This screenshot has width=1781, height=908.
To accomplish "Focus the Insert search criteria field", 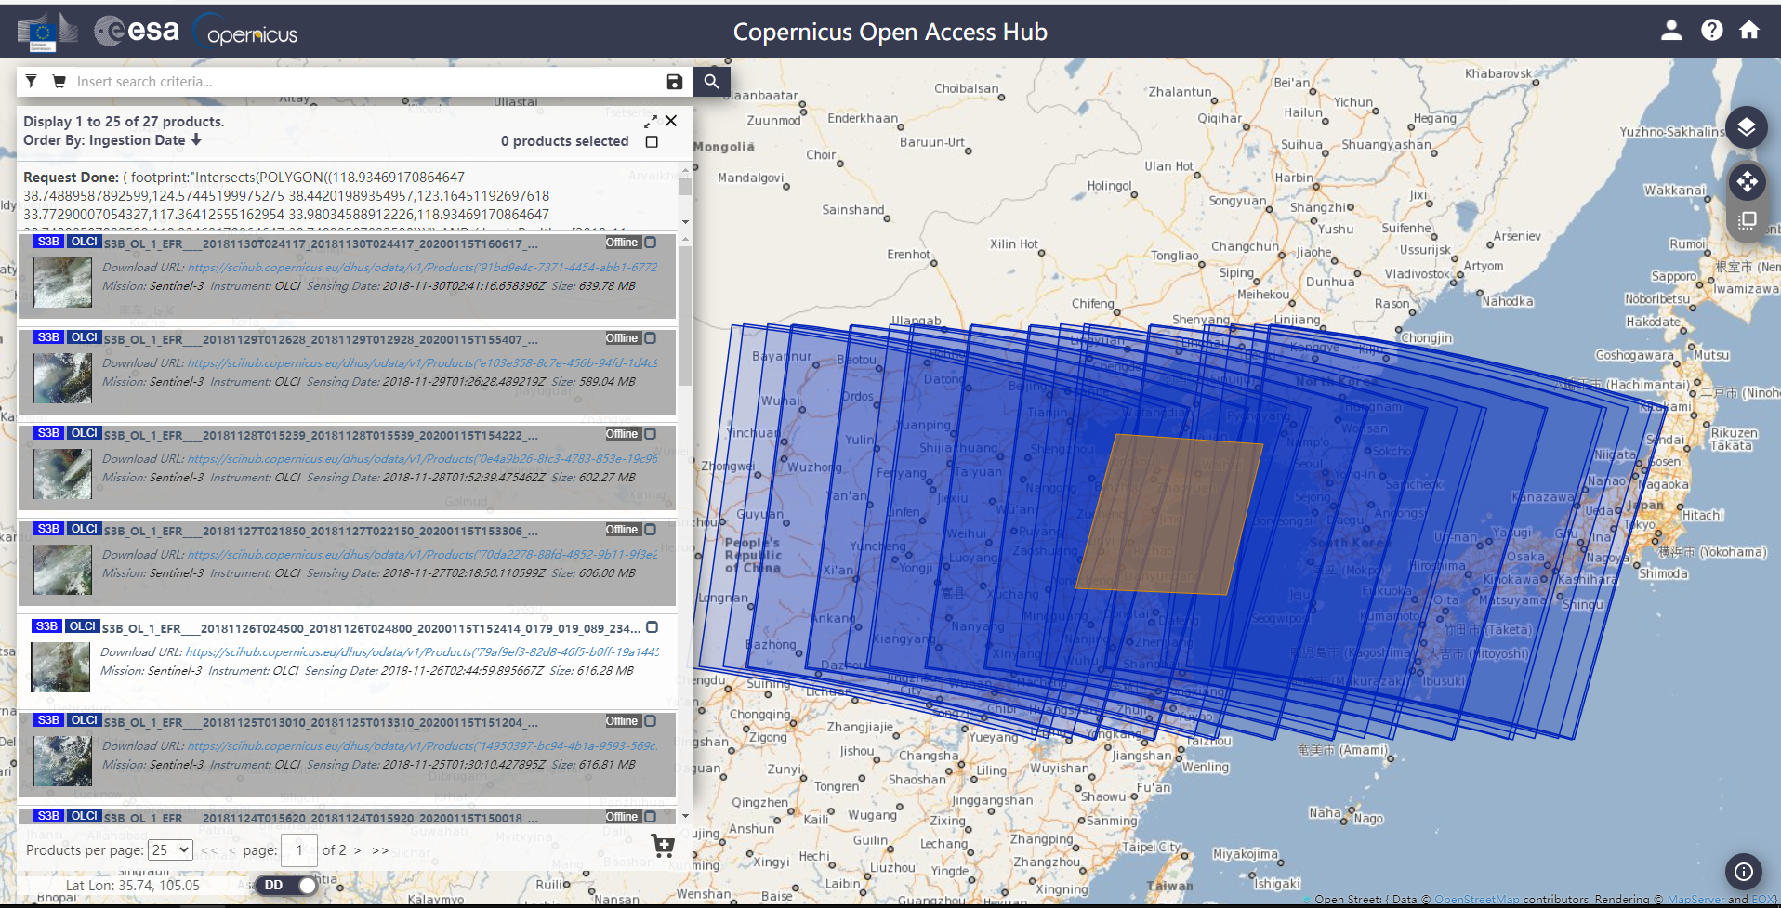I will tap(367, 82).
